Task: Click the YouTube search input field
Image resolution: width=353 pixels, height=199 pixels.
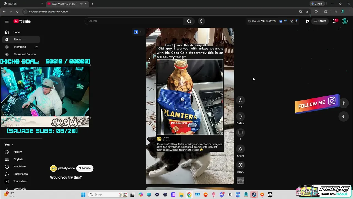Action: click(134, 21)
